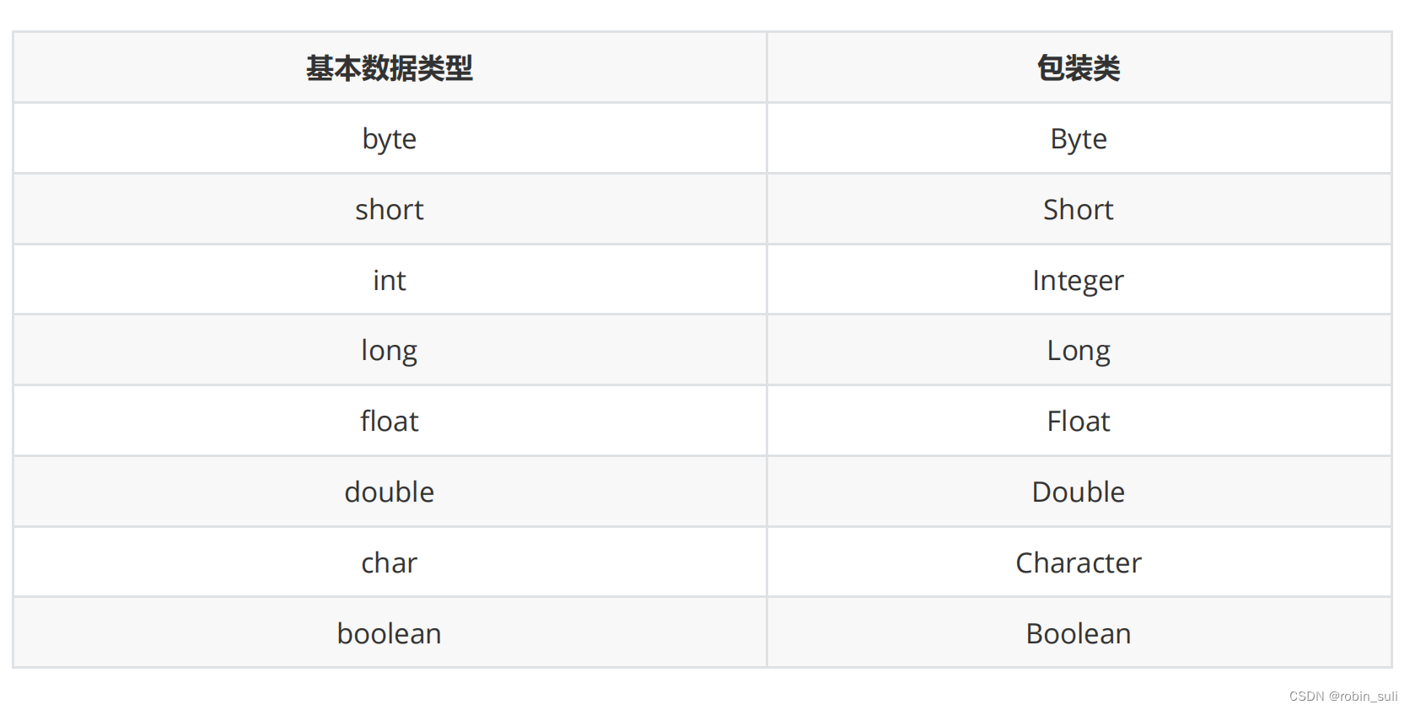
Task: Click the capitalized Boolean cell
Action: point(1079,633)
